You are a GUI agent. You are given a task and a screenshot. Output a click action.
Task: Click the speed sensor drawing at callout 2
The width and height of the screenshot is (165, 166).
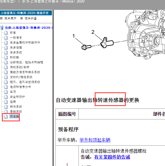click(x=107, y=43)
